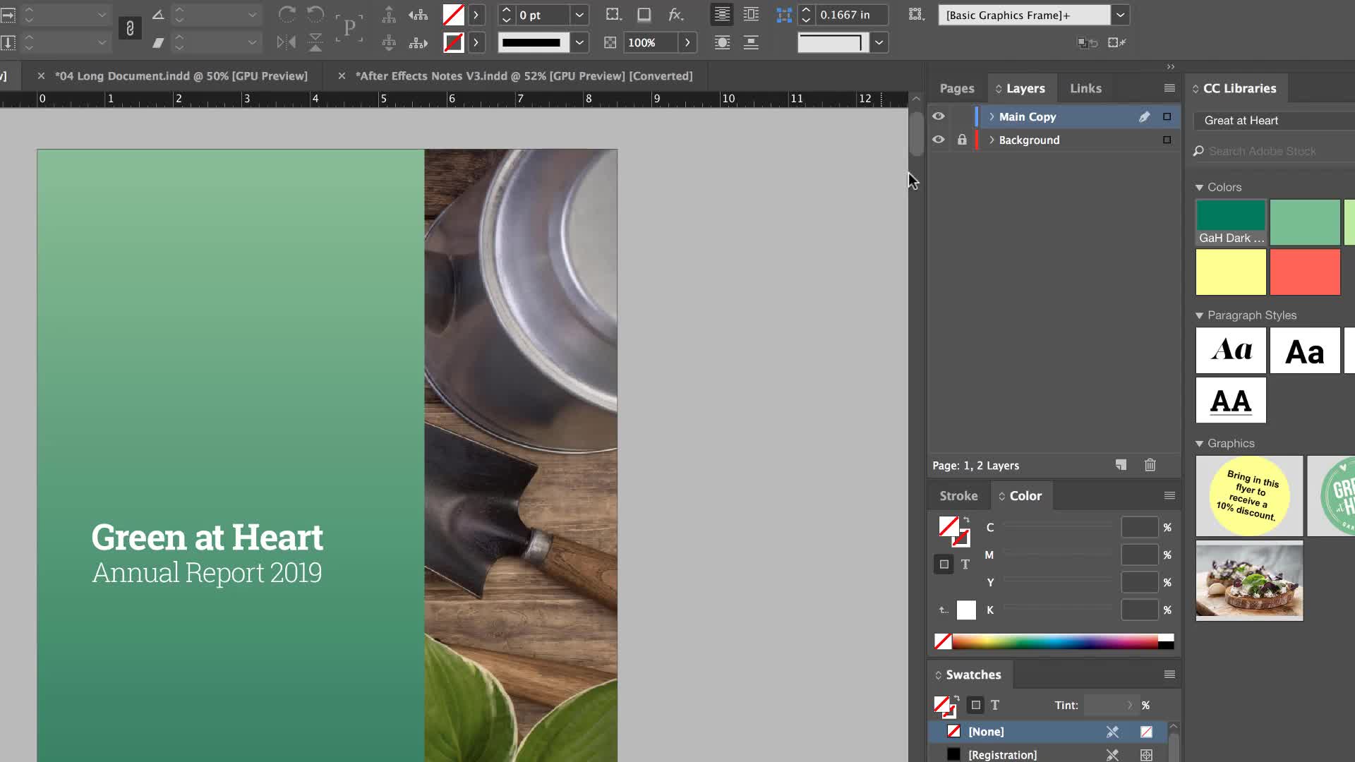
Task: Open the corner options icon
Action: (613, 14)
